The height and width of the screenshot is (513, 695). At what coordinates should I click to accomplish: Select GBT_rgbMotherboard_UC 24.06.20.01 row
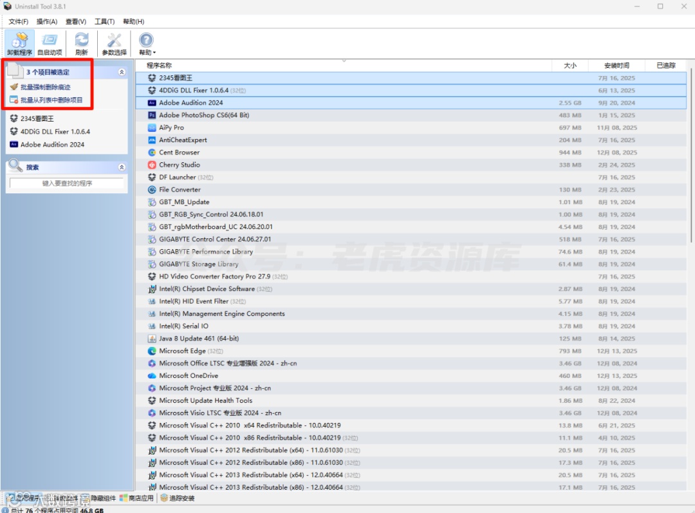pyautogui.click(x=411, y=227)
